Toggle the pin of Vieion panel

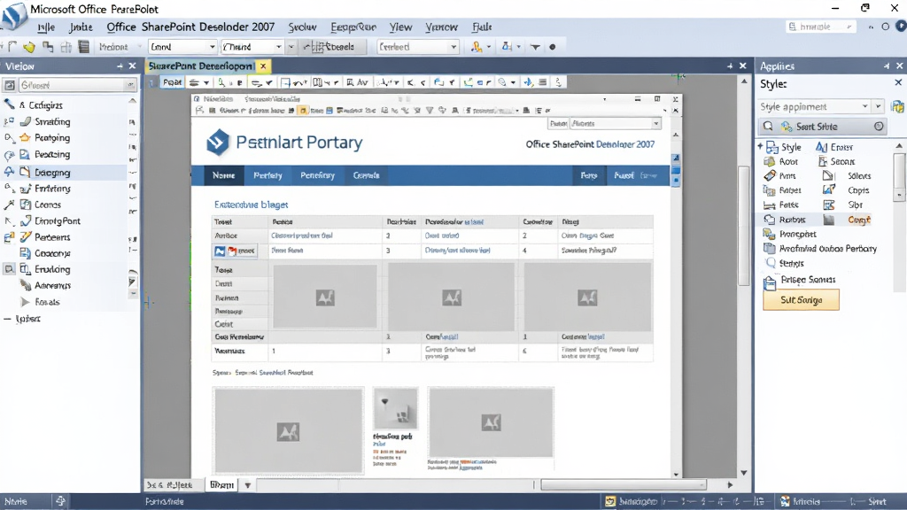click(x=120, y=66)
